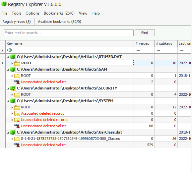Image resolution: width=192 pixels, height=173 pixels.
Task: Expand ROOT under SAM
Action: (12, 76)
